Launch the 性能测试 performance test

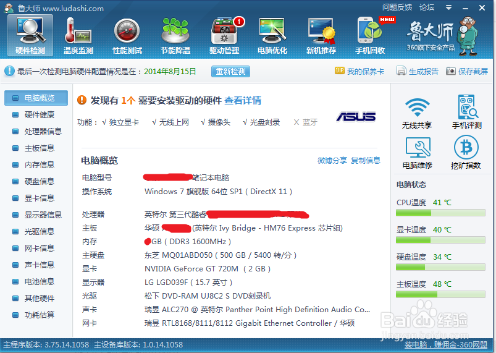point(127,36)
